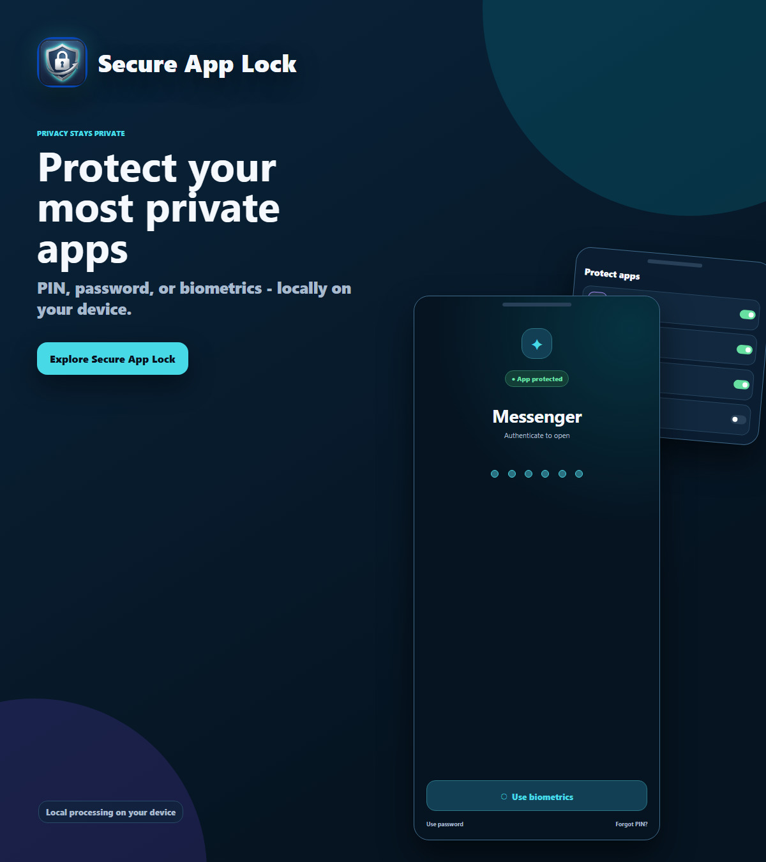
Task: Open Explore Secure App Lock button
Action: click(x=112, y=359)
